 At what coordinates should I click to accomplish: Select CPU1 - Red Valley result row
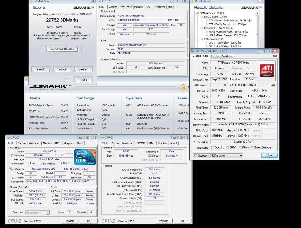coord(225,43)
